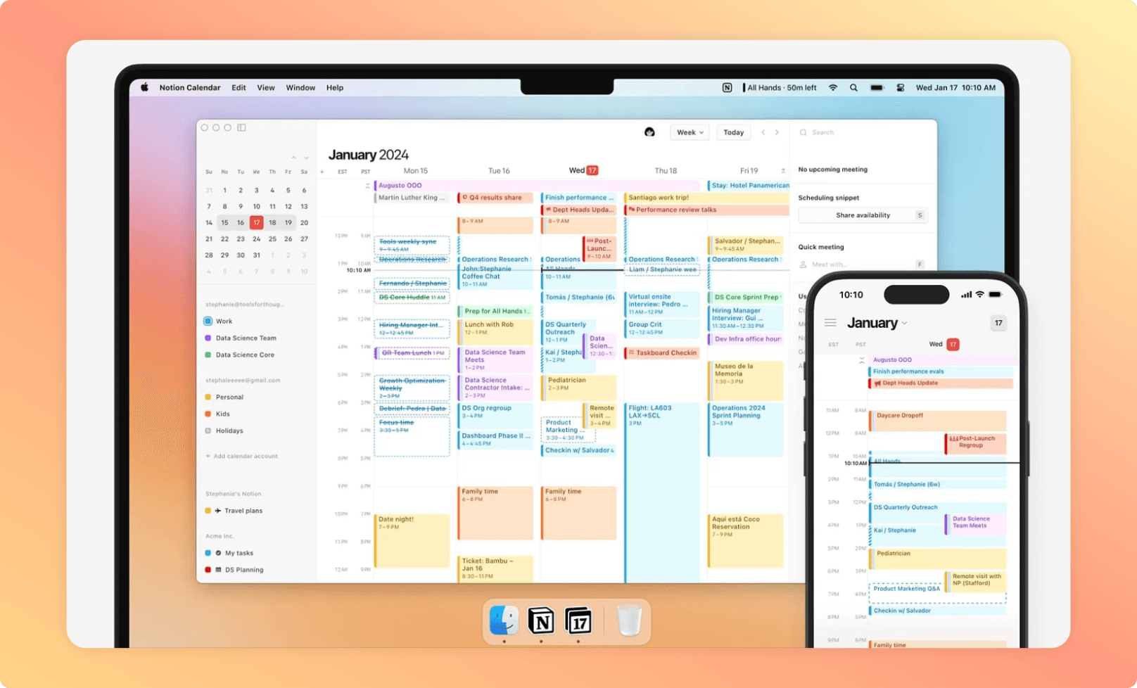Image resolution: width=1137 pixels, height=688 pixels.
Task: Select day 18 in mini calendar
Action: [x=272, y=222]
